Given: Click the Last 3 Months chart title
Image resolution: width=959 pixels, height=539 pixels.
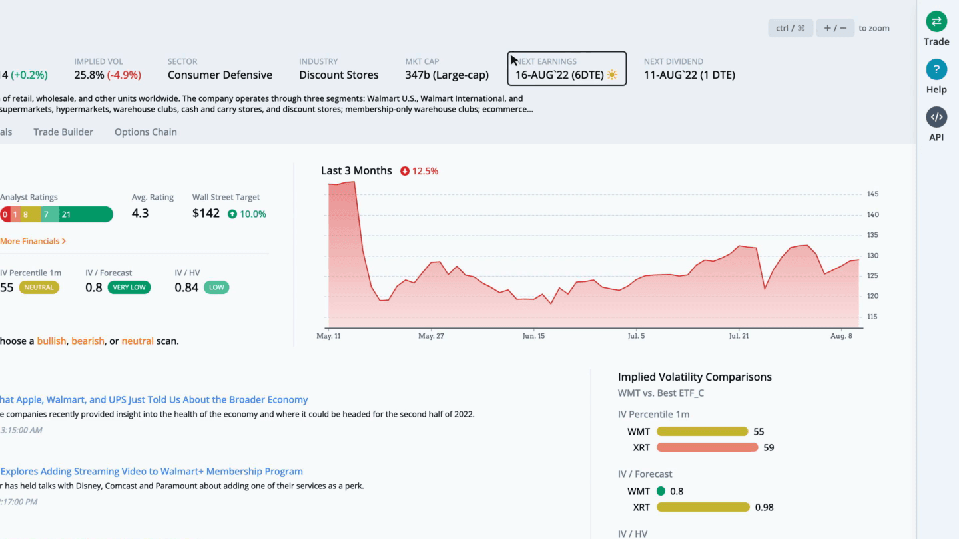Looking at the screenshot, I should (x=356, y=170).
